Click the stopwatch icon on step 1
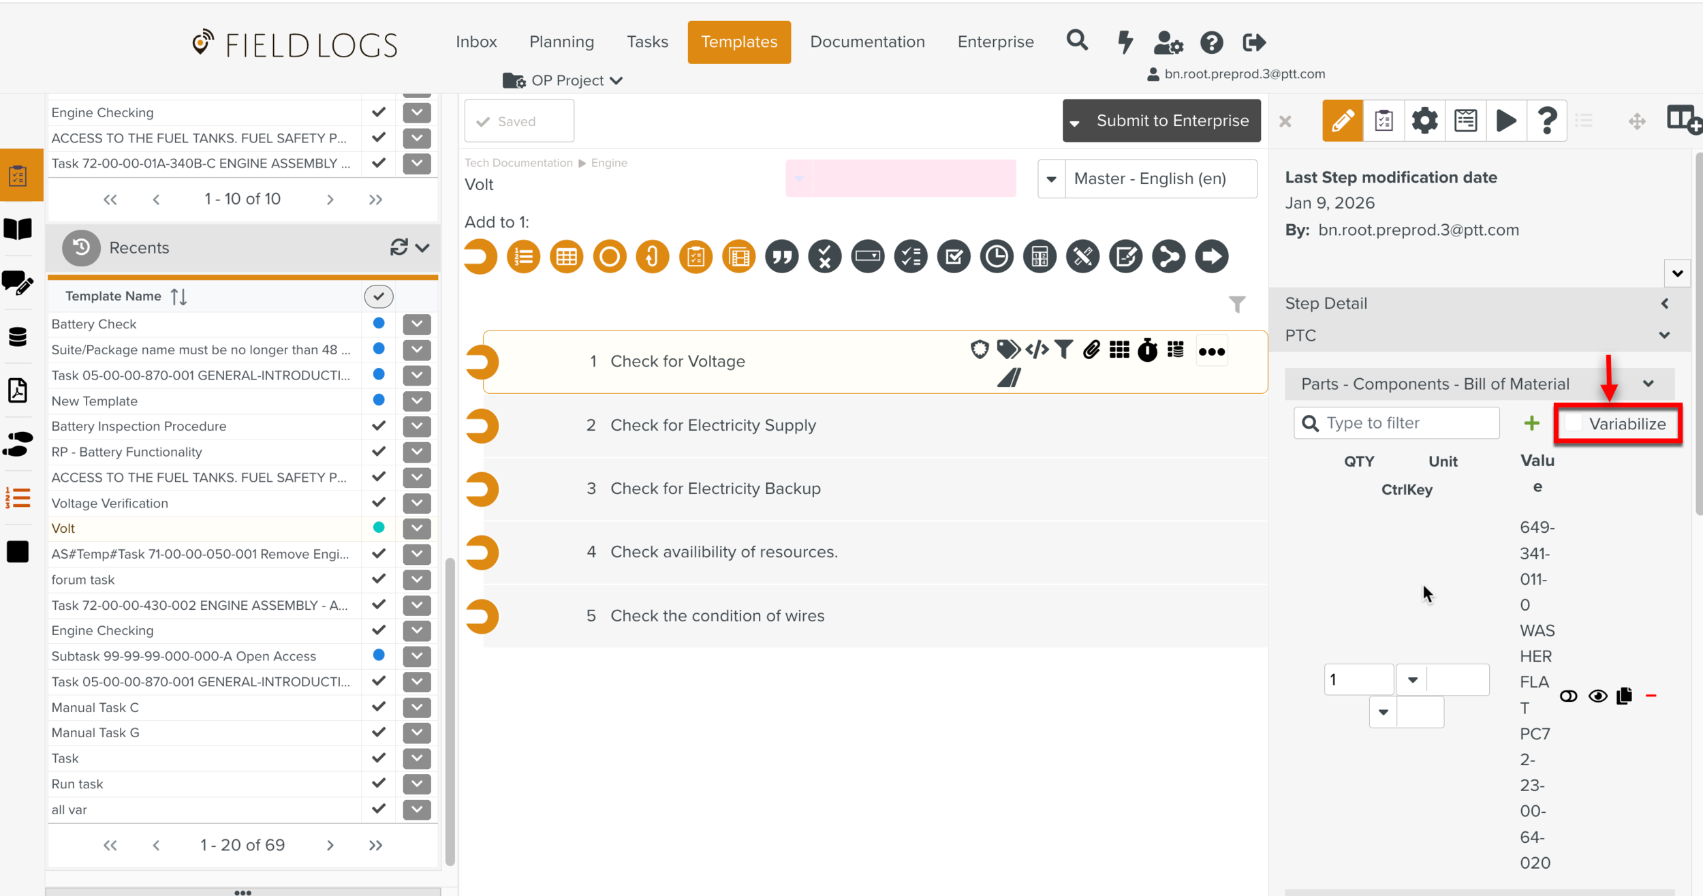 point(1147,350)
